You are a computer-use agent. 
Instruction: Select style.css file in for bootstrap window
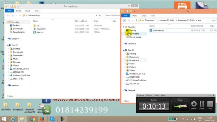[x=40, y=32]
